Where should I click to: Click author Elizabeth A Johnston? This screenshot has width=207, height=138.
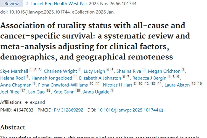100,78
